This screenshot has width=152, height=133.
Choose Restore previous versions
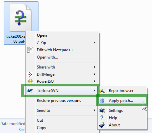(59, 101)
